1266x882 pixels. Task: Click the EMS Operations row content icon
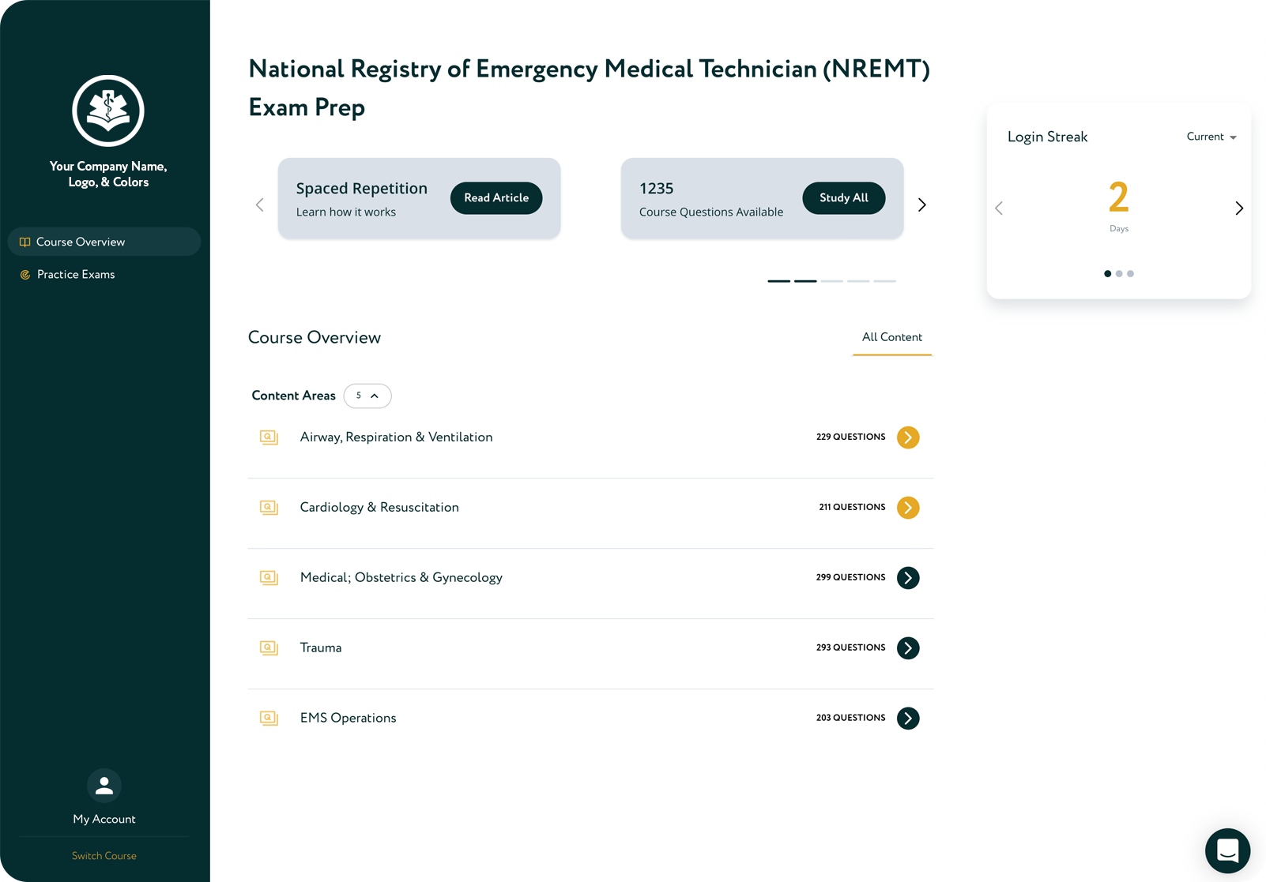click(x=269, y=719)
